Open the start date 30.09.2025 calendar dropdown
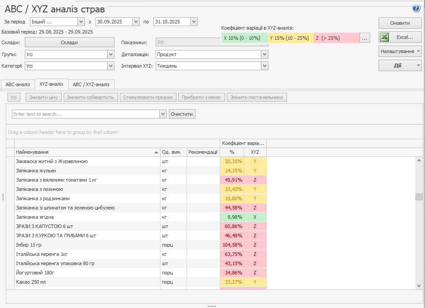Image resolution: width=425 pixels, height=308 pixels. coord(136,22)
